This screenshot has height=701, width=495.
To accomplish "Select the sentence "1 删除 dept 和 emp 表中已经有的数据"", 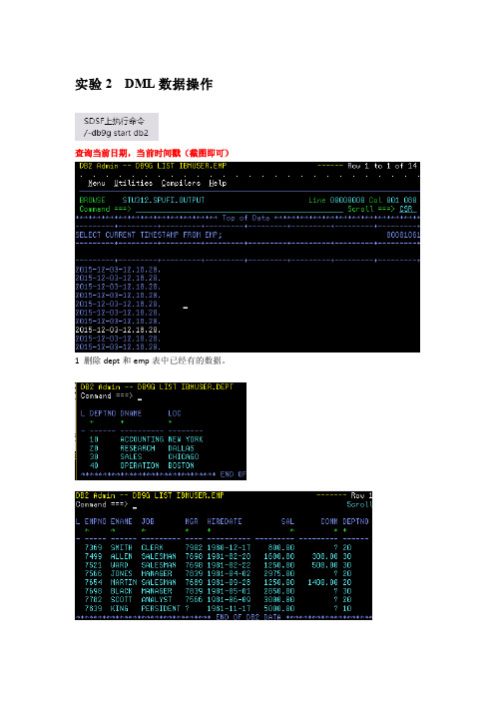I will point(150,360).
